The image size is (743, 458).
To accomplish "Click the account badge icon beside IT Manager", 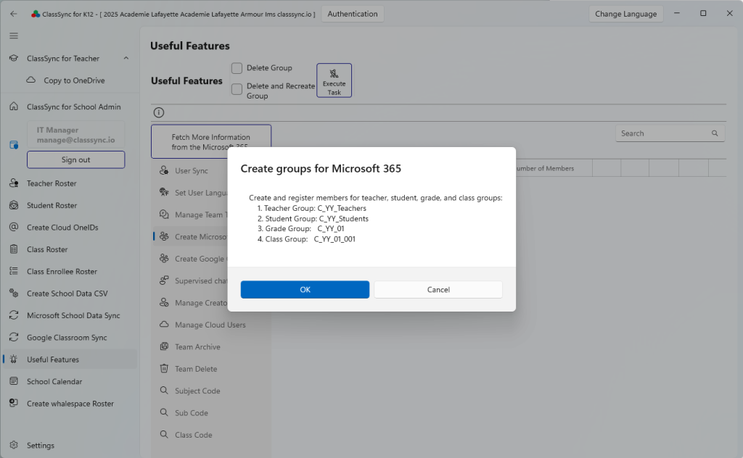I will (14, 145).
